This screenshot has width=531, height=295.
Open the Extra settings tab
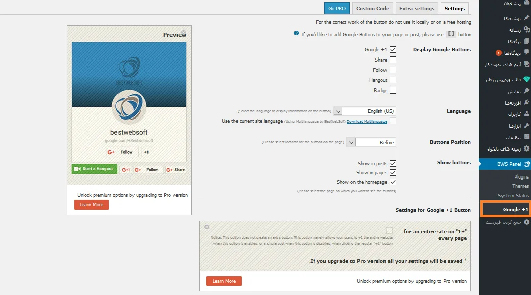tap(417, 9)
